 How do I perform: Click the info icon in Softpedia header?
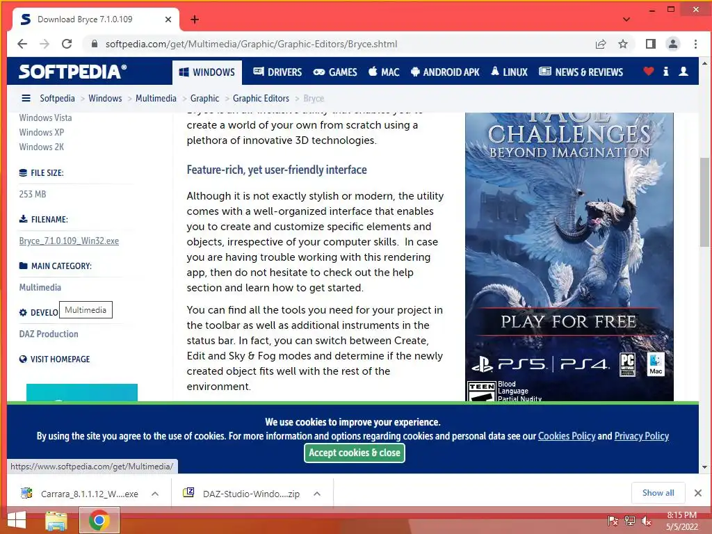coord(665,72)
